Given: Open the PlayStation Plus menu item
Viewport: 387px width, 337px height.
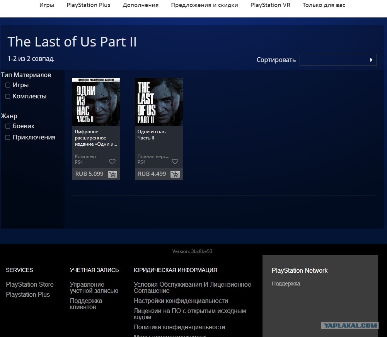Looking at the screenshot, I should click(x=89, y=5).
